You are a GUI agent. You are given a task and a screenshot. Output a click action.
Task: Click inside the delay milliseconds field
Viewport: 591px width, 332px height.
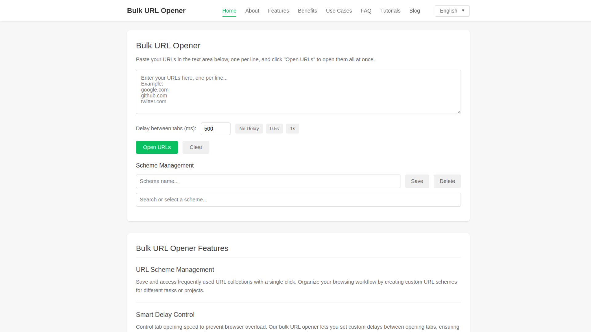click(x=215, y=128)
